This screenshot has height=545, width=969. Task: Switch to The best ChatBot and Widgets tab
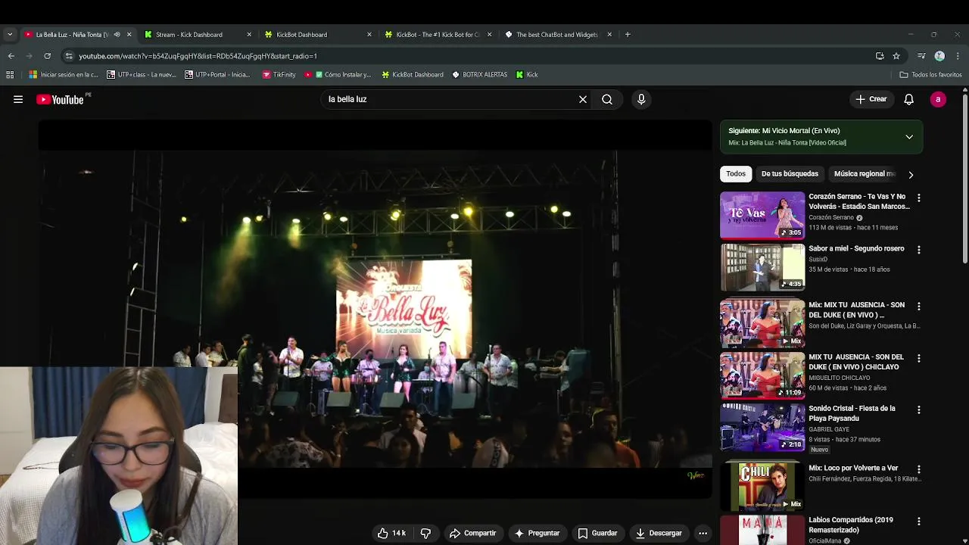559,34
